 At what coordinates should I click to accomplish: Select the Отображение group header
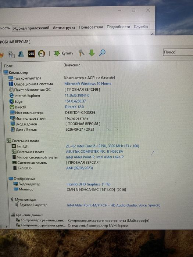point(22,179)
